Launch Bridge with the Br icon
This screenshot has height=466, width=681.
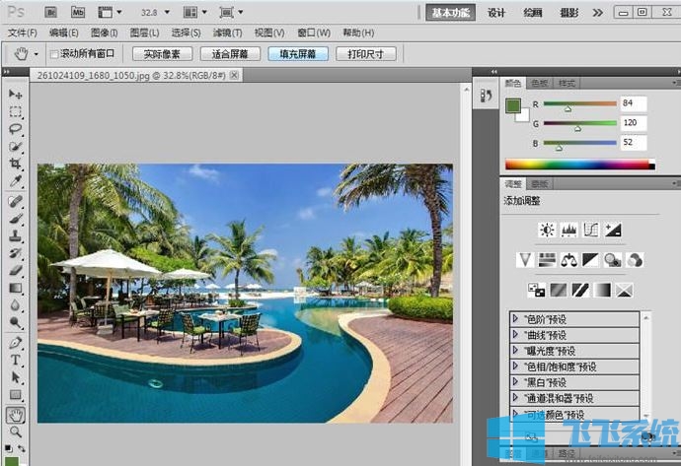[51, 13]
